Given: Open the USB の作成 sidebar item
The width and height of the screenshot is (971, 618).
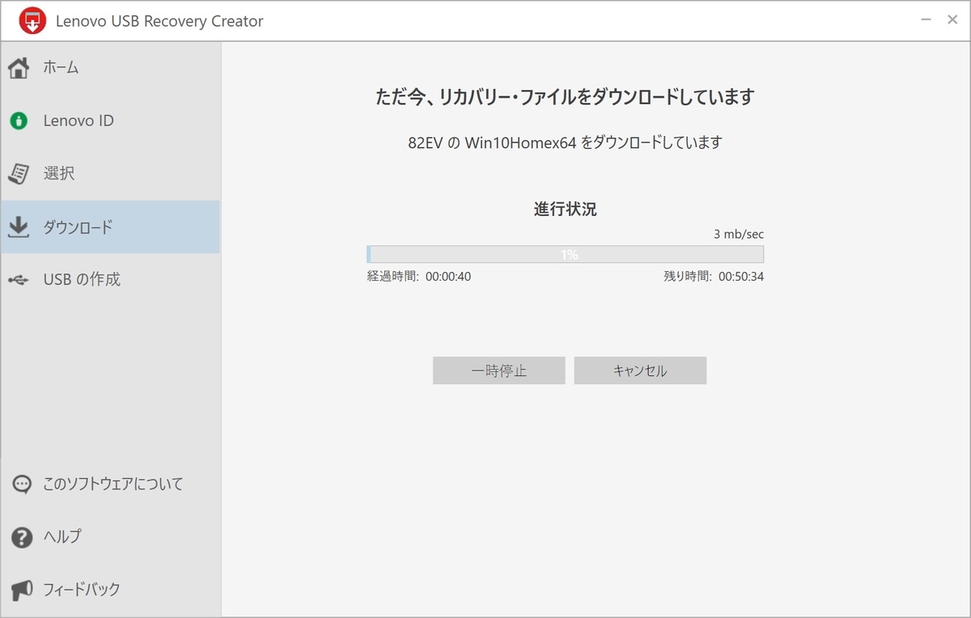Looking at the screenshot, I should [110, 280].
